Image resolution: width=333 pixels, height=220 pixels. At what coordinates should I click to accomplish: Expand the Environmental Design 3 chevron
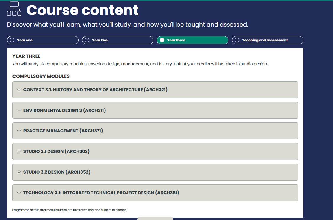[x=19, y=110]
